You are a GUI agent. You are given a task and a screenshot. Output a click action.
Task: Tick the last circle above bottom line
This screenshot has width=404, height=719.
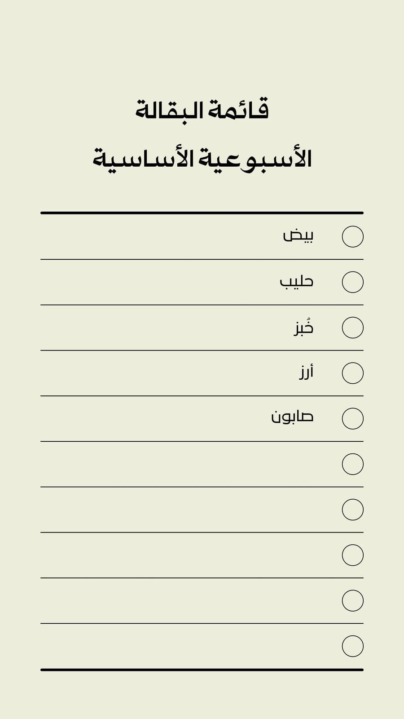click(352, 646)
